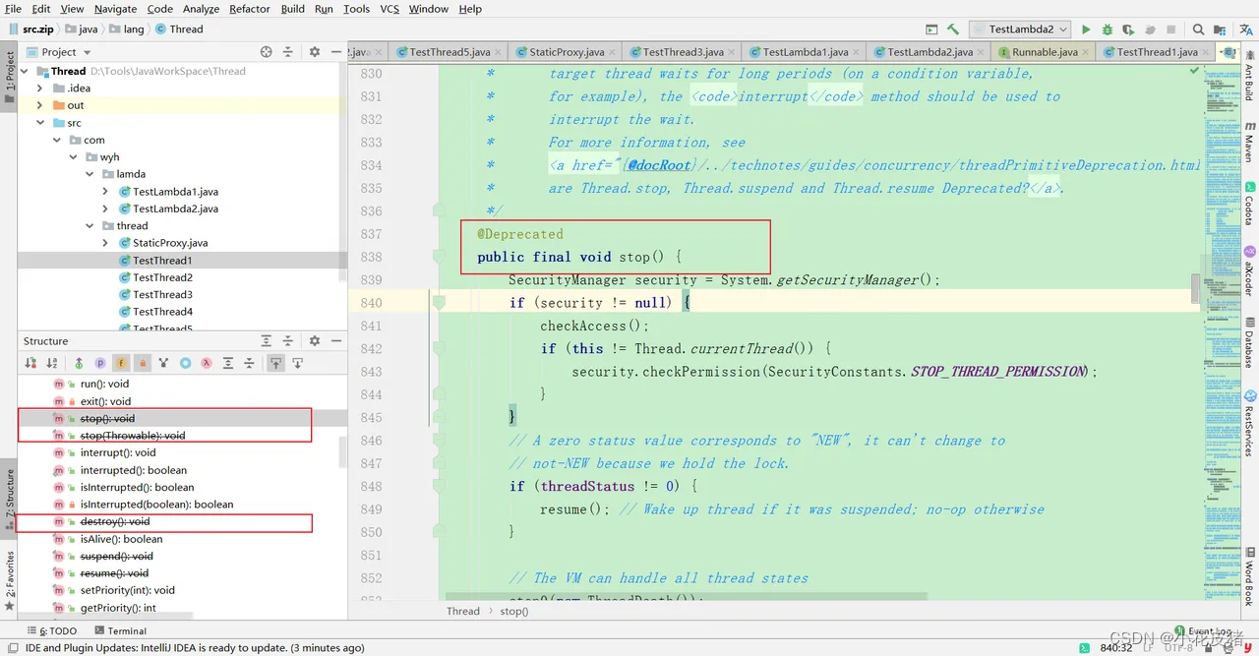
Task: Toggle Show Properties (p) in Structure
Action: click(x=100, y=363)
